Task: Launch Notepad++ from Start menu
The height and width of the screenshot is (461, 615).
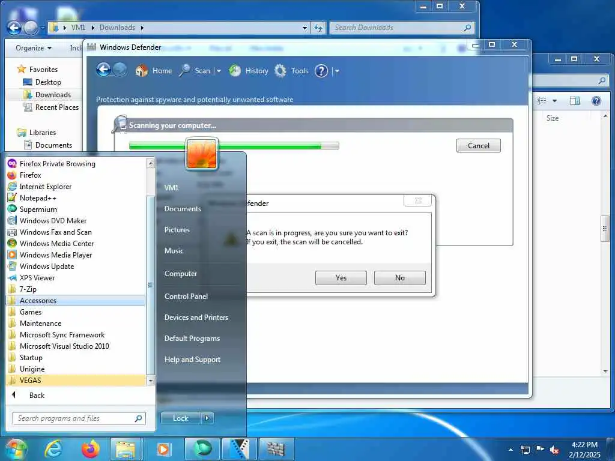Action: [76, 197]
